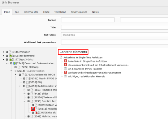Screen dimensions: 168x119
Task: Show content elements of [3735] FAQ
Action: click(24, 82)
